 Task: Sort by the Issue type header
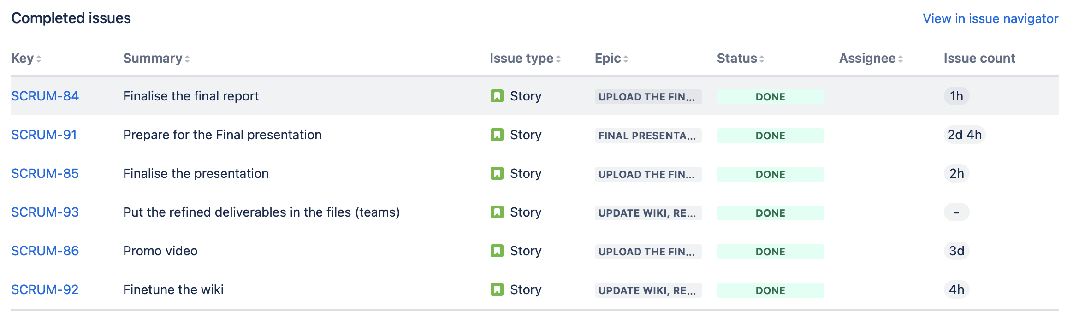[525, 59]
